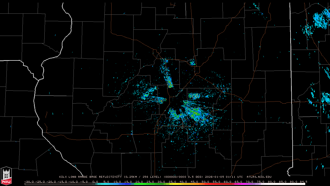Viewport: 330px width, 186px height.
Task: Click the 40.0 scale label
Action: (x=183, y=182)
